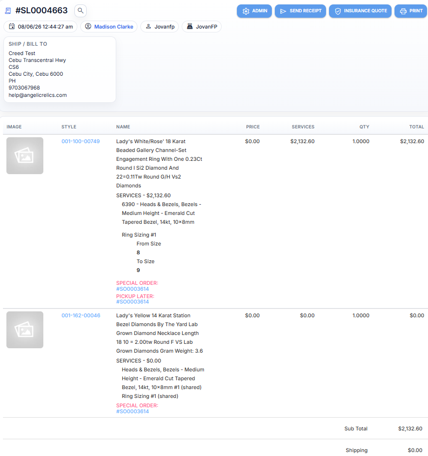This screenshot has height=456, width=428.
Task: Select the JovanFP register chip
Action: pyautogui.click(x=201, y=27)
